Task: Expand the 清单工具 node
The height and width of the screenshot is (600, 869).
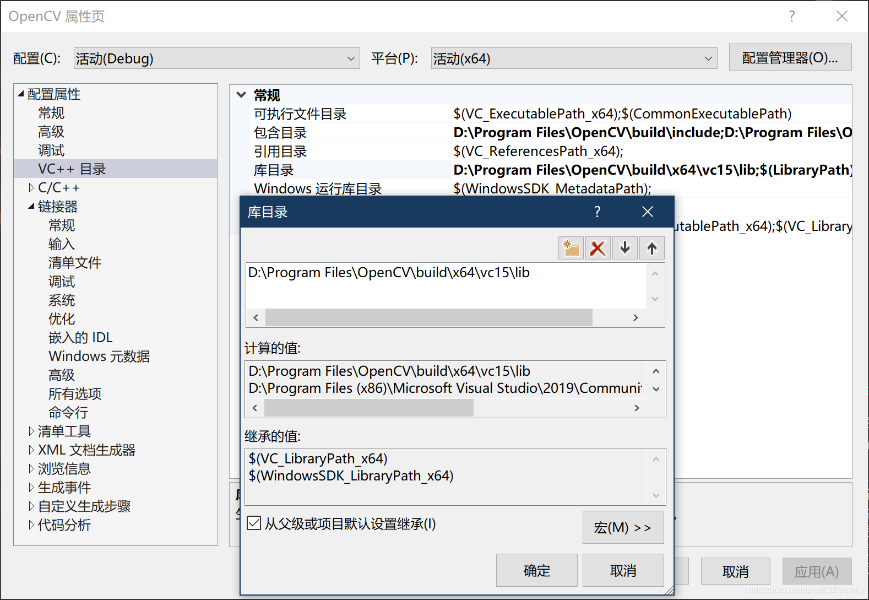Action: [31, 431]
